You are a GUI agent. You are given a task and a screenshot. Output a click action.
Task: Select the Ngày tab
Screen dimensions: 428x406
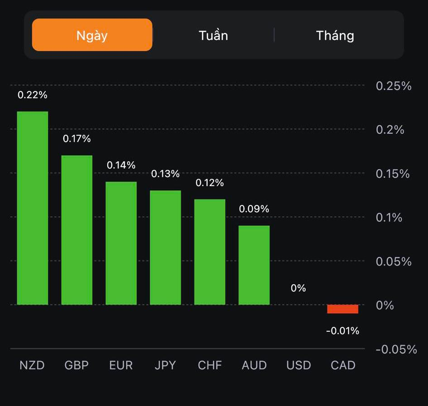pyautogui.click(x=92, y=35)
